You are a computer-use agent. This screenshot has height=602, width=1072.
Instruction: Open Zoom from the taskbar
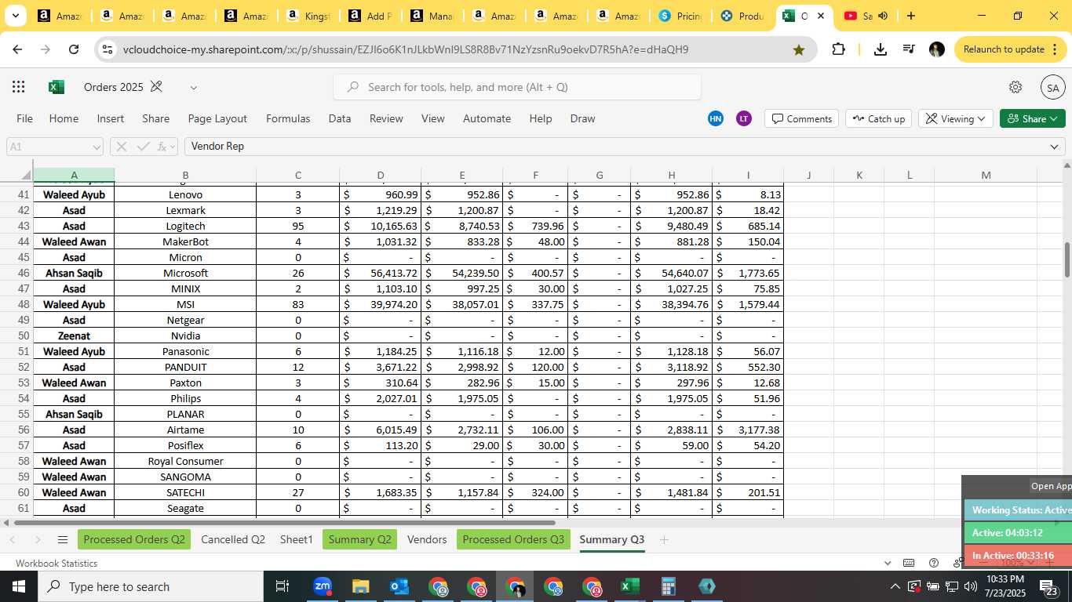click(x=323, y=586)
